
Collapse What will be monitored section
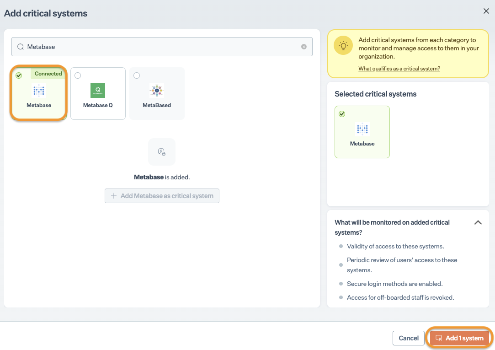coord(478,222)
